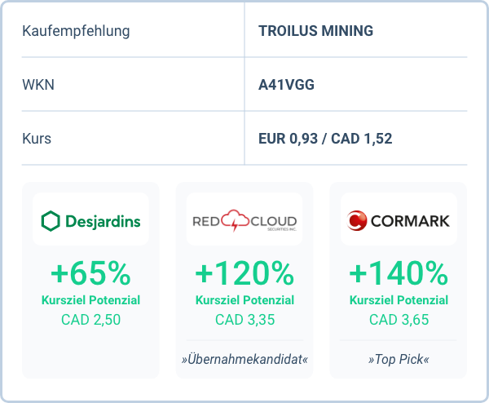Click the price EUR 0,93 / CAD 1,52

[x=325, y=139]
